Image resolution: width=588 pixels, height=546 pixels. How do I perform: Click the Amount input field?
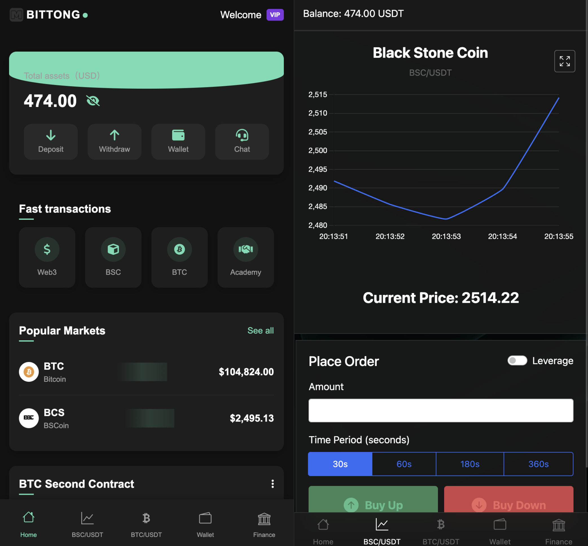[x=441, y=410]
